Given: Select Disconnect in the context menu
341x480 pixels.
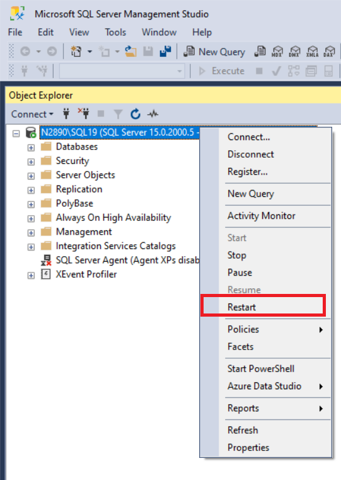Looking at the screenshot, I should coord(266,154).
